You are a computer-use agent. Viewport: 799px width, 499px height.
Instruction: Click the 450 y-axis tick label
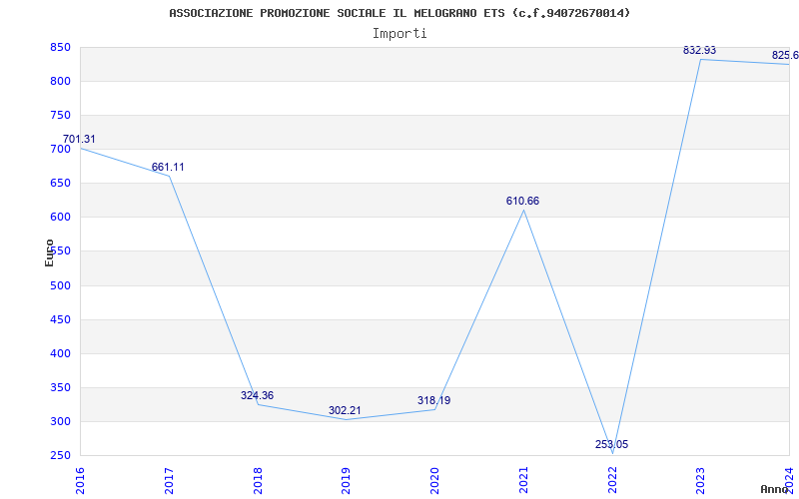point(60,319)
